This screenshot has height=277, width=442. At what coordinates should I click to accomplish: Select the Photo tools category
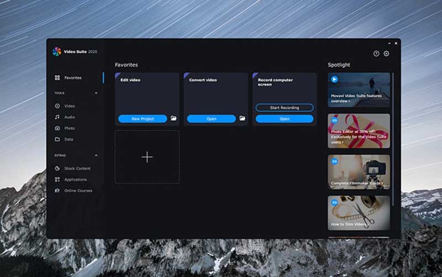[69, 128]
